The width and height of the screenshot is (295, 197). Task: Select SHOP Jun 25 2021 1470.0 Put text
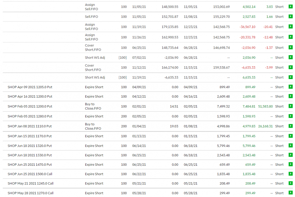pyautogui.click(x=30, y=165)
